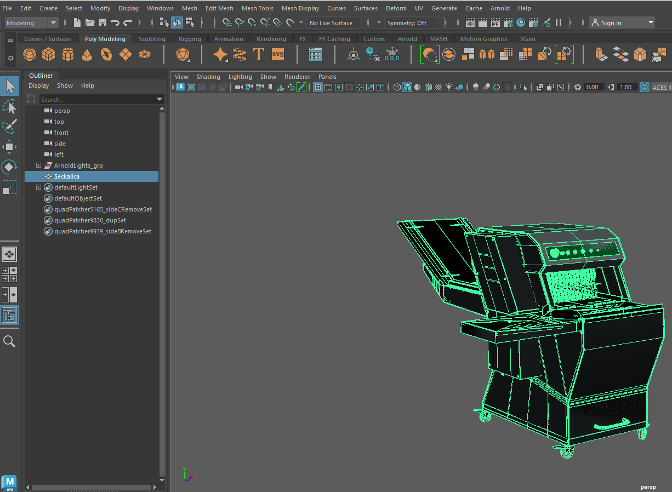672x492 pixels.
Task: Click the Outliner search field
Action: 98,100
